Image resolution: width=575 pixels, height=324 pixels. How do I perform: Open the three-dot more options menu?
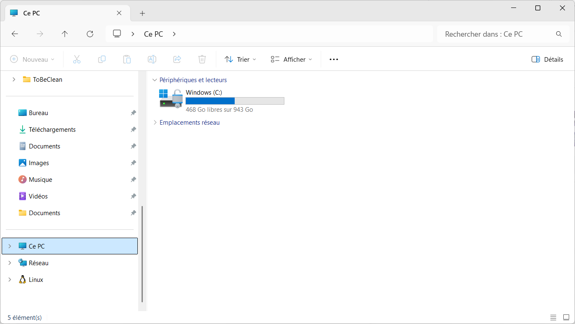334,59
